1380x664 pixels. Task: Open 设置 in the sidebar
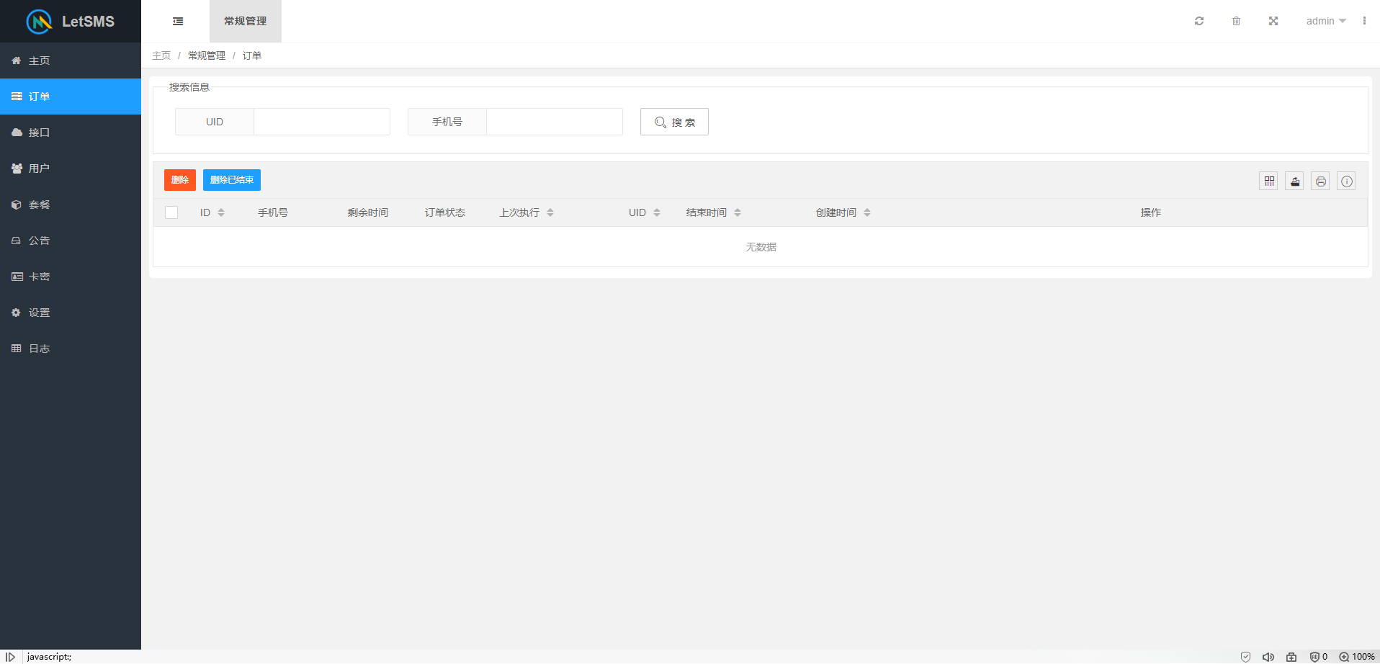71,313
